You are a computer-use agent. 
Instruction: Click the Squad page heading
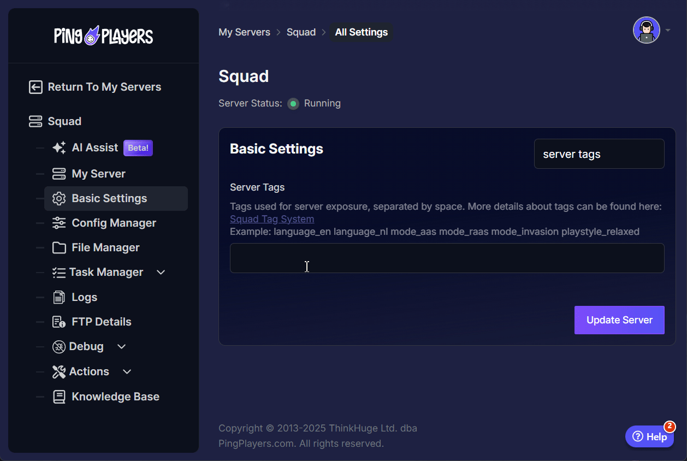(244, 76)
